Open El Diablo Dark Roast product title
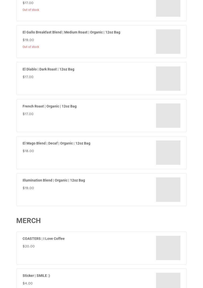 48,69
